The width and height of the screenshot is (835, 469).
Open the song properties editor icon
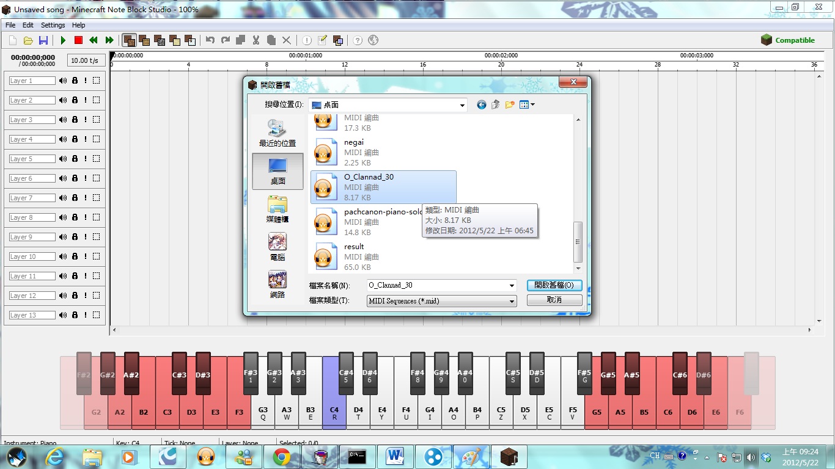click(322, 40)
